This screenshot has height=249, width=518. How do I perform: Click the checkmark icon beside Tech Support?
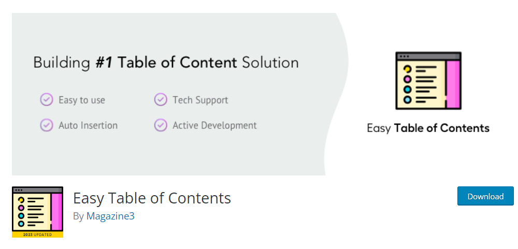(x=161, y=100)
